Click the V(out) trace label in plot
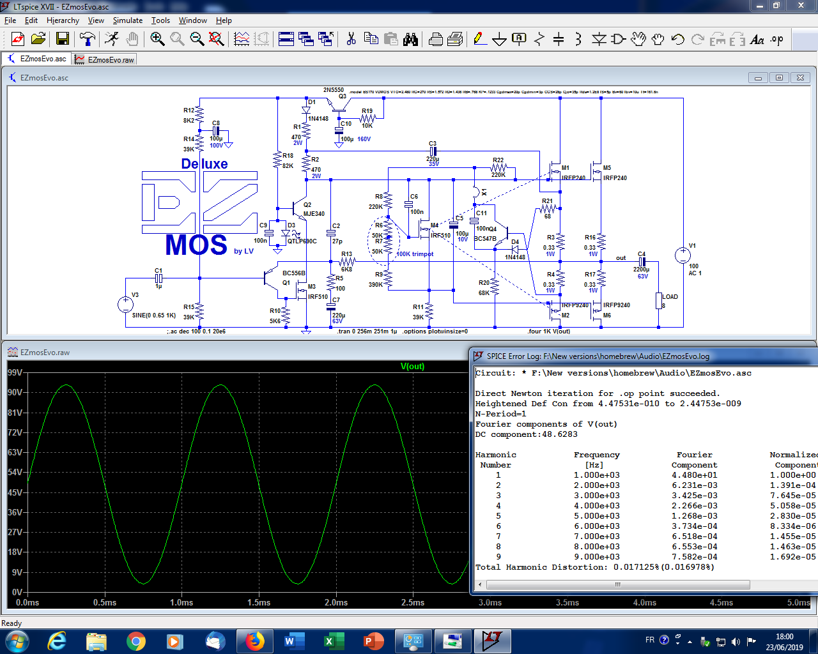Image resolution: width=818 pixels, height=654 pixels. pos(412,367)
